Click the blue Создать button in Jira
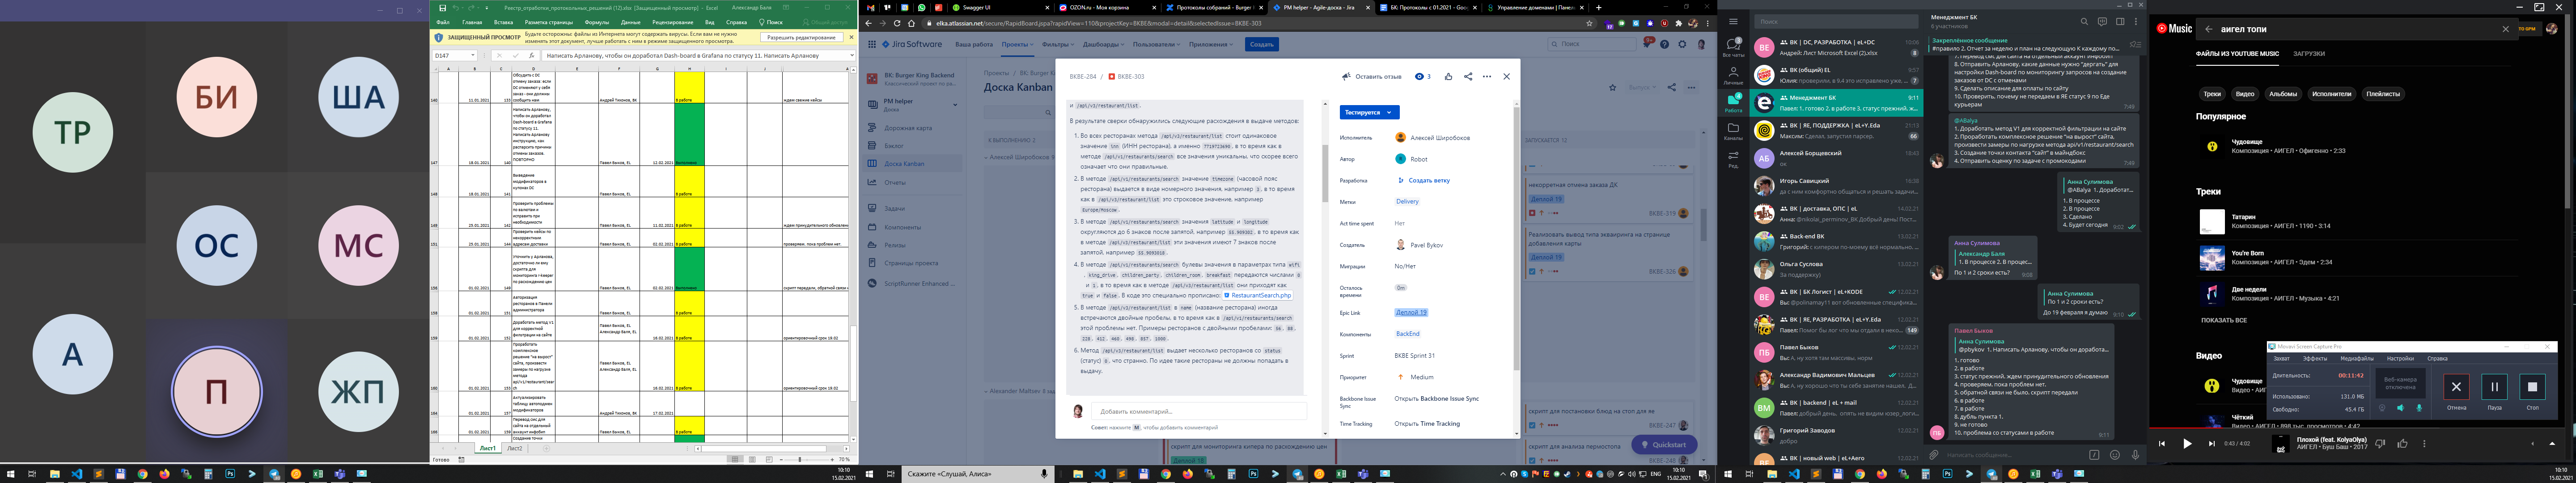Screen dimensions: 2576x483 (1261, 44)
